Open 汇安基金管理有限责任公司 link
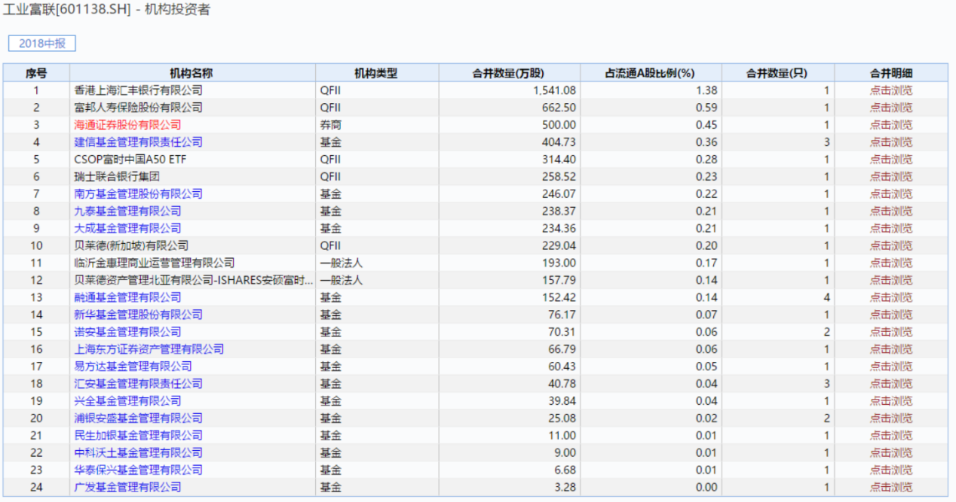956x502 pixels. pos(139,384)
